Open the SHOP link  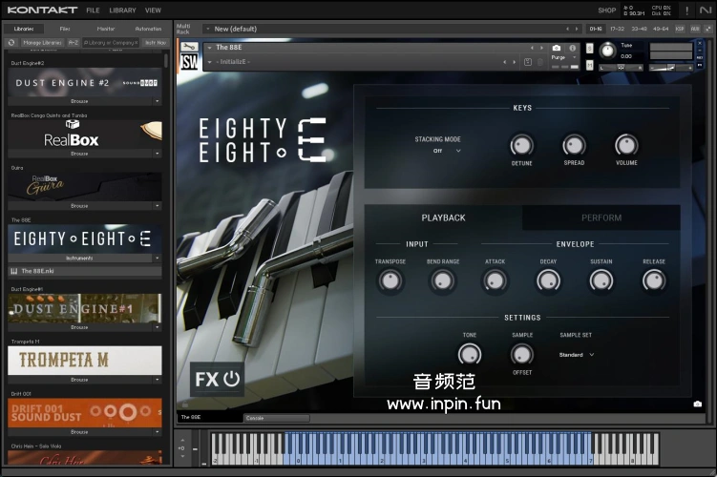607,10
